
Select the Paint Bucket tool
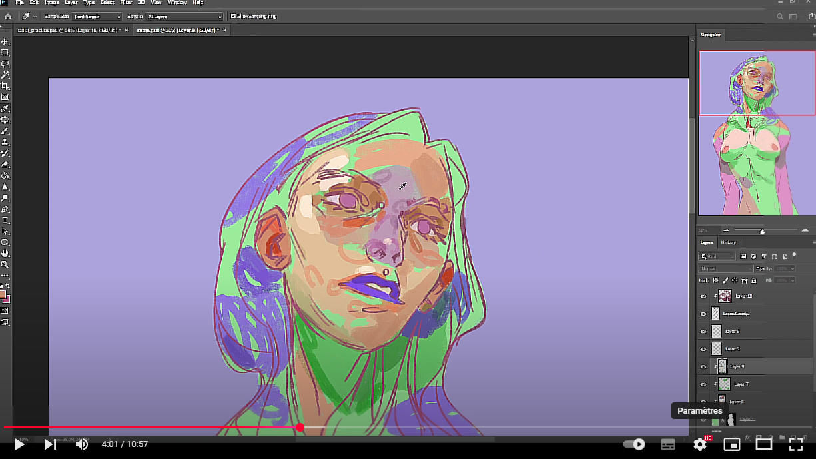[5, 176]
